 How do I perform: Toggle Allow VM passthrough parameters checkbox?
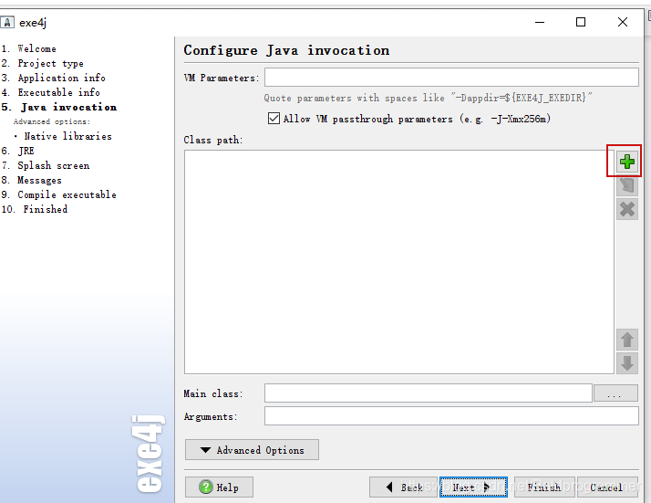[x=274, y=119]
